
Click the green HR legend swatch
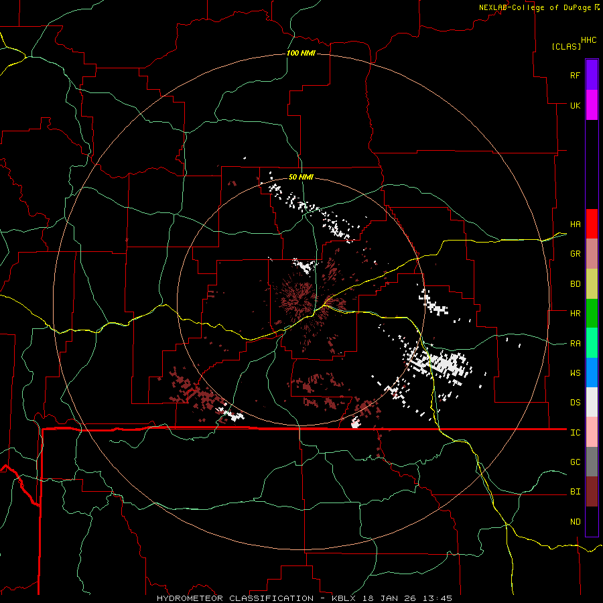592,313
